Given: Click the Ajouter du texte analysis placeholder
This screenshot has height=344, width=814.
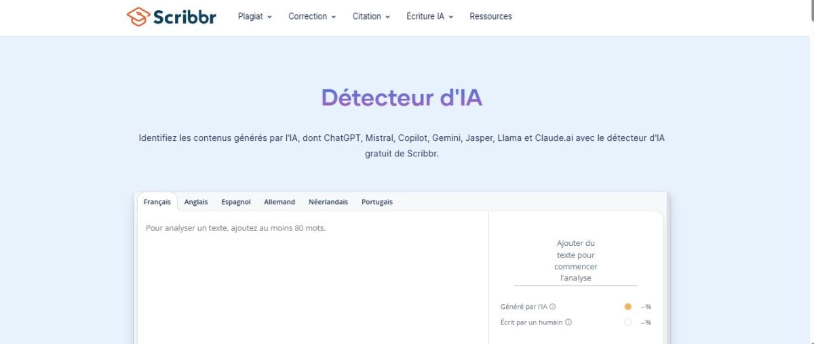Looking at the screenshot, I should pyautogui.click(x=575, y=261).
